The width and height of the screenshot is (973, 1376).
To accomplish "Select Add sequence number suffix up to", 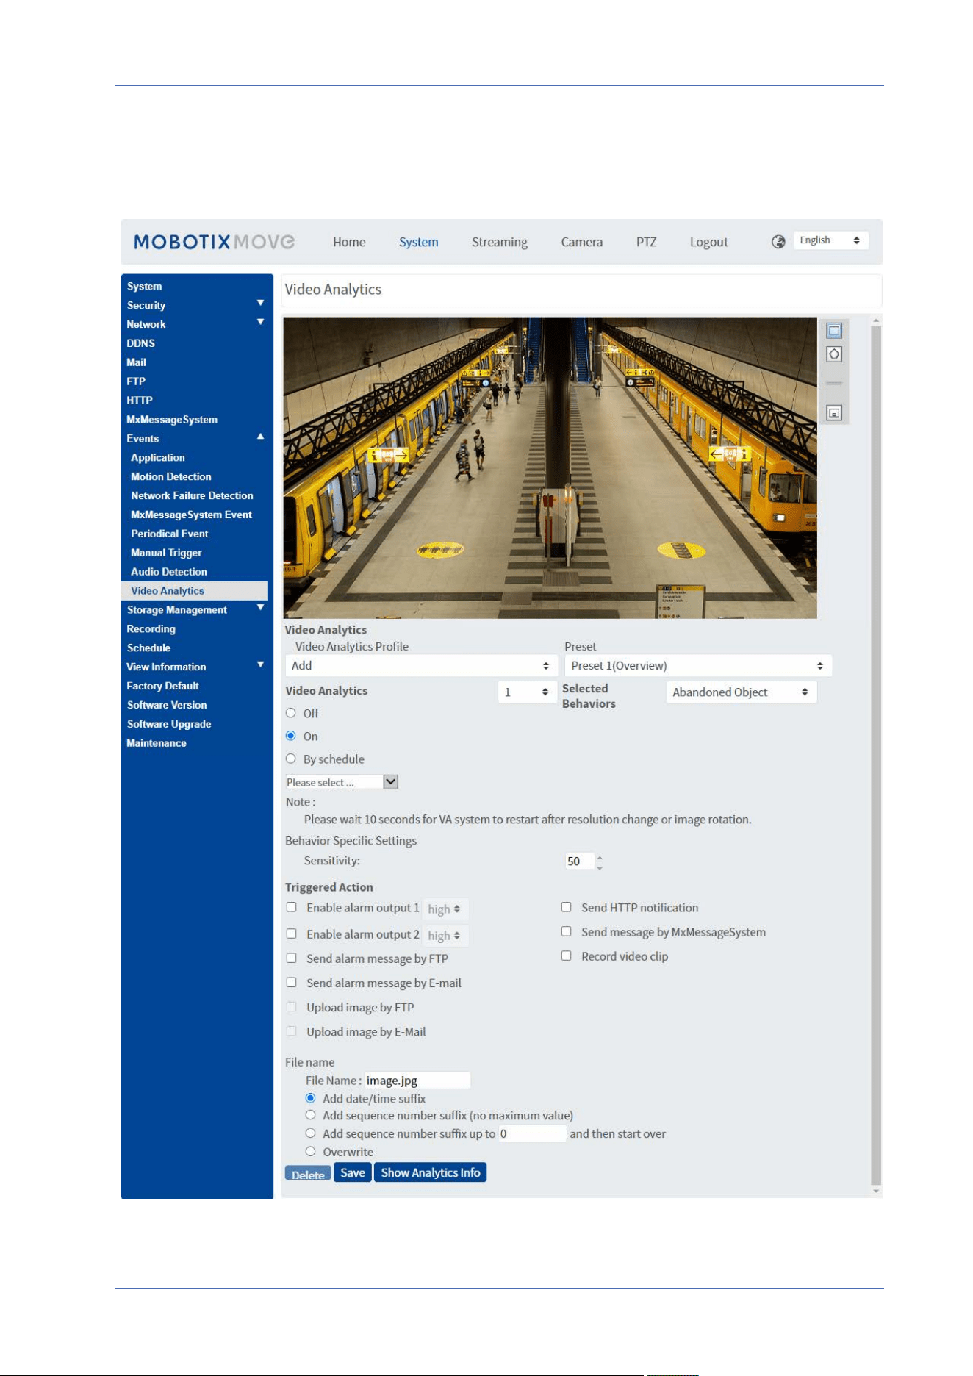I will pos(311,1133).
